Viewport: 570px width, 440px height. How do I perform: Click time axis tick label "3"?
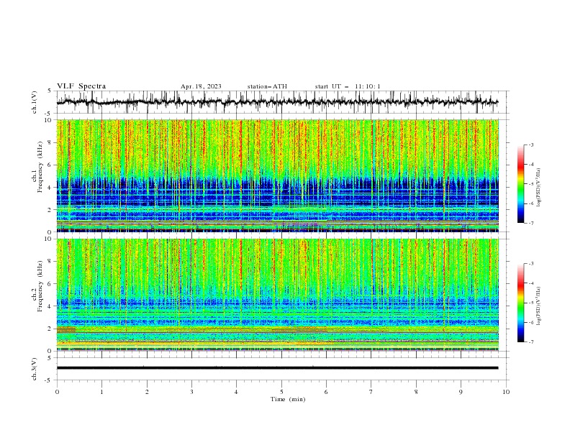[x=191, y=392]
